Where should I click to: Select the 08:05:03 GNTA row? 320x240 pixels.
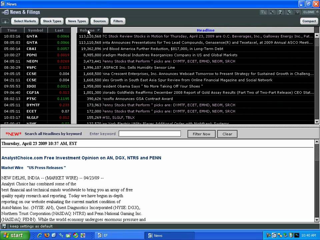(157, 43)
